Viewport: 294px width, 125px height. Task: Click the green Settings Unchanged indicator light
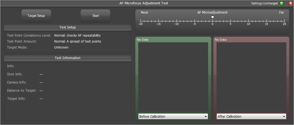tap(282, 4)
